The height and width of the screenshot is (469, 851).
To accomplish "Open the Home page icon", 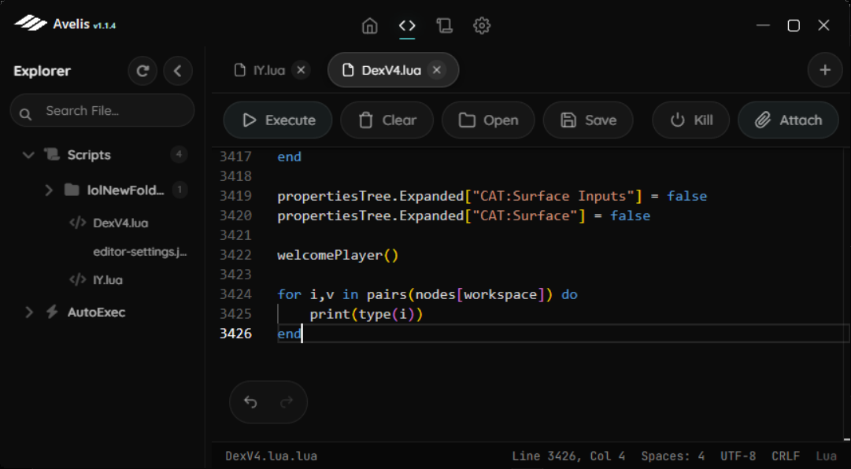I will pos(369,25).
